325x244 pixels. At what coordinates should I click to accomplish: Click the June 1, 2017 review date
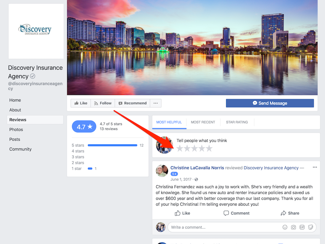point(181,179)
